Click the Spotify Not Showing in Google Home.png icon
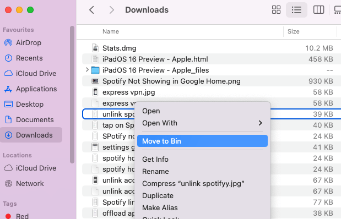341x219 pixels. pos(95,81)
